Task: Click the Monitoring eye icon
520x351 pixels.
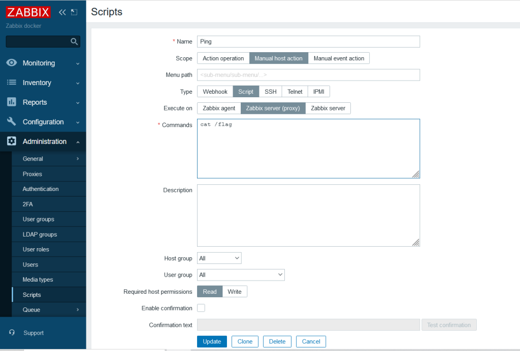Action: pyautogui.click(x=12, y=63)
